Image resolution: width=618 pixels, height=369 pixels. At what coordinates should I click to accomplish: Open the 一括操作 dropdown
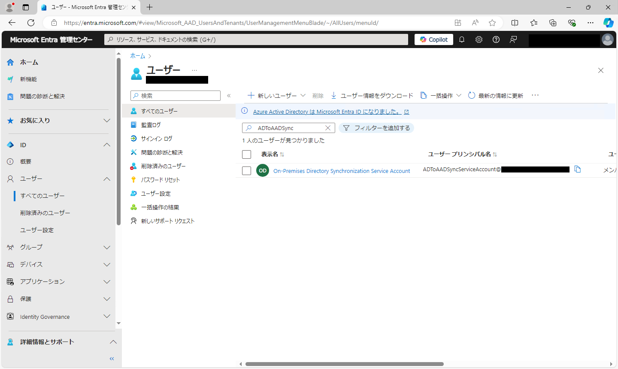tap(441, 96)
